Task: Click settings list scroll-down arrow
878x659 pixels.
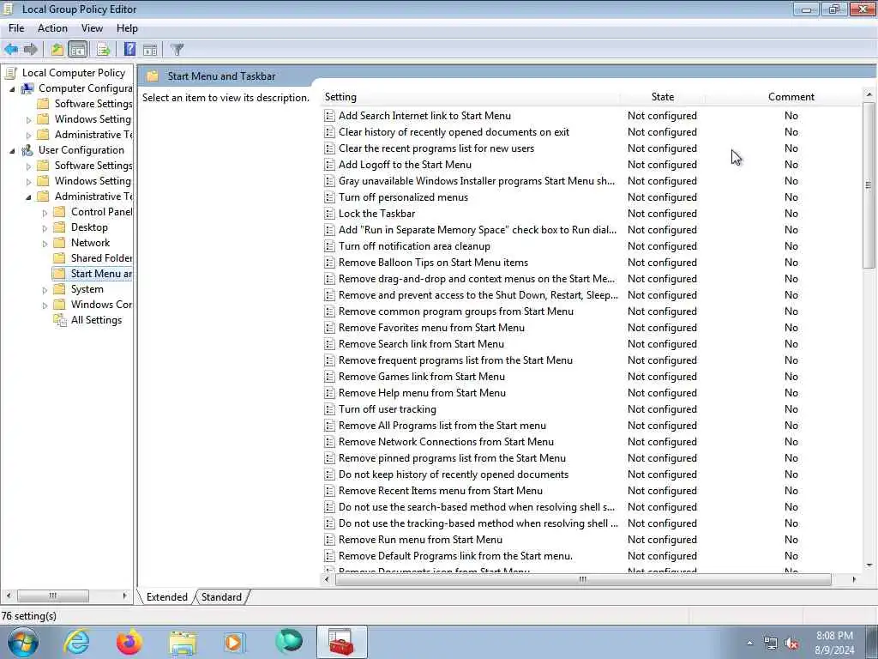Action: [x=869, y=565]
